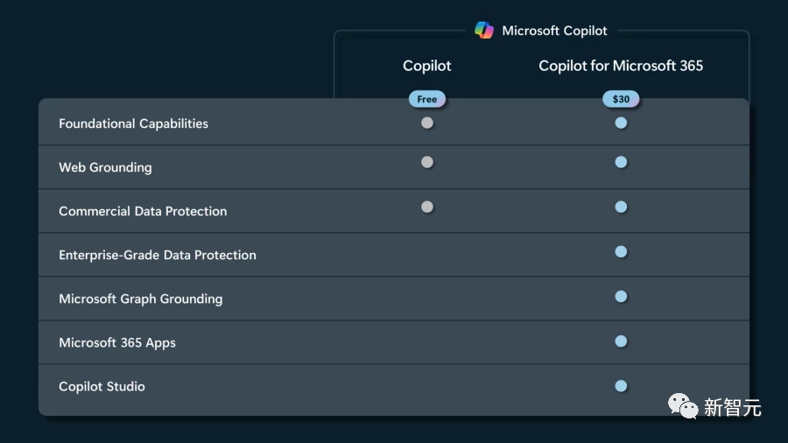Click the Copilot Studio row label
Screen dimensions: 788x443
click(x=102, y=386)
